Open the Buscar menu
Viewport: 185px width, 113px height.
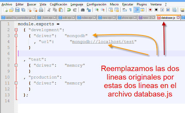pyautogui.click(x=31, y=4)
